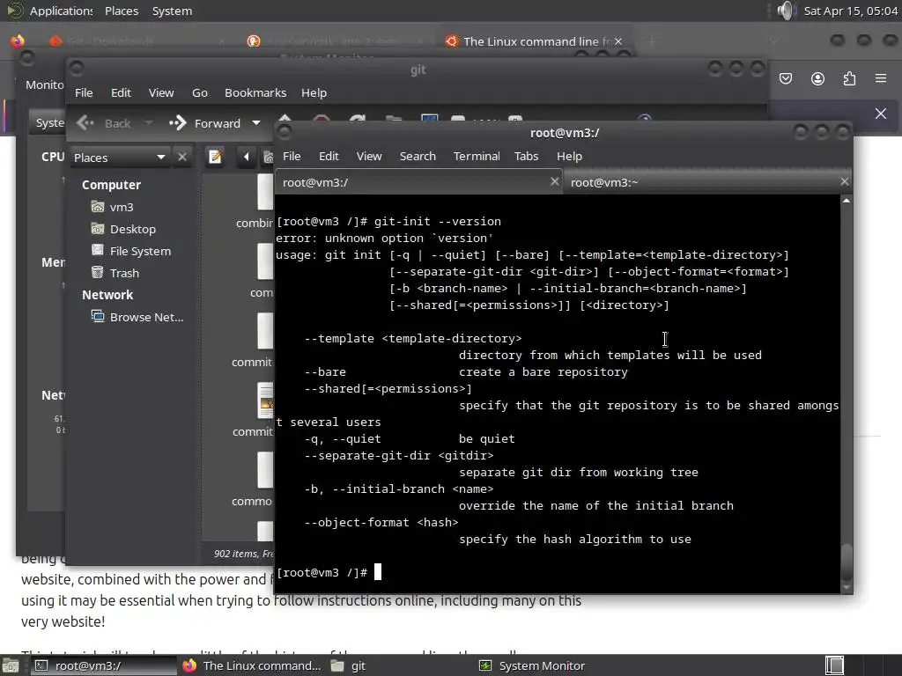Viewport: 902px width, 676px height.
Task: Open Go menu in git file manager
Action: coord(200,92)
